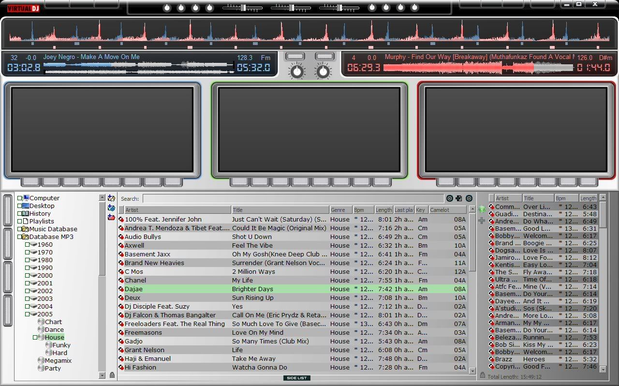Sort main list by Camelot column
619x386 pixels.
click(447, 210)
